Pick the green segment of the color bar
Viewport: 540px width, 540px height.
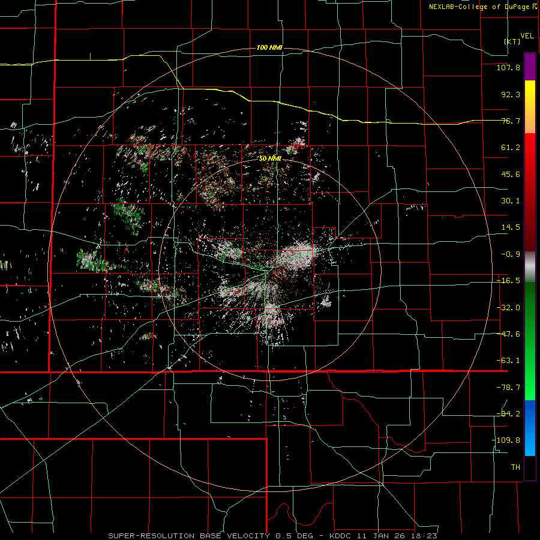pyautogui.click(x=530, y=341)
